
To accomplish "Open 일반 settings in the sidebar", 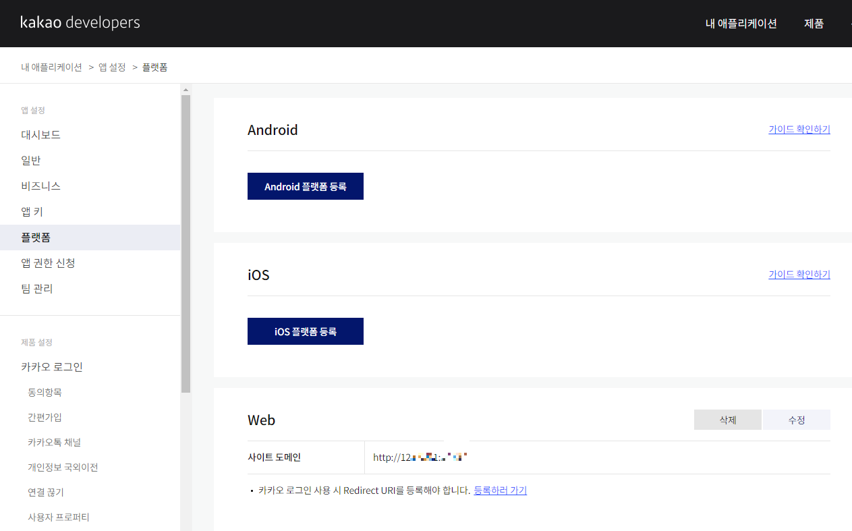I will point(31,161).
